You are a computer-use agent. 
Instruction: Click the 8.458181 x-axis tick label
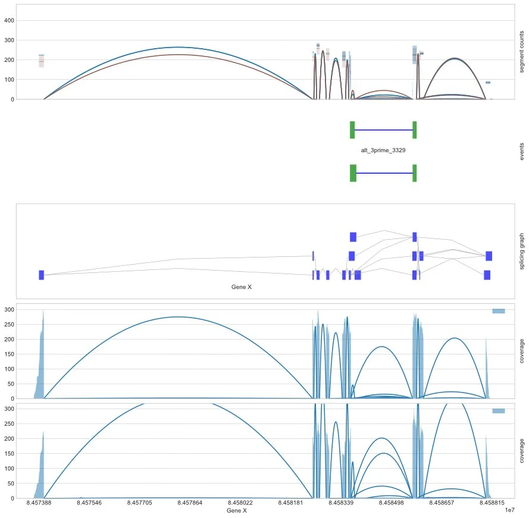[x=290, y=503]
